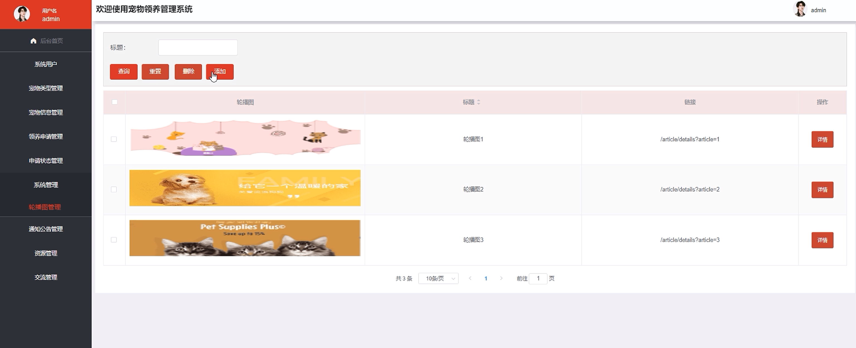Click the 前往 page number input
Screen dimensions: 856x348
[x=538, y=279]
